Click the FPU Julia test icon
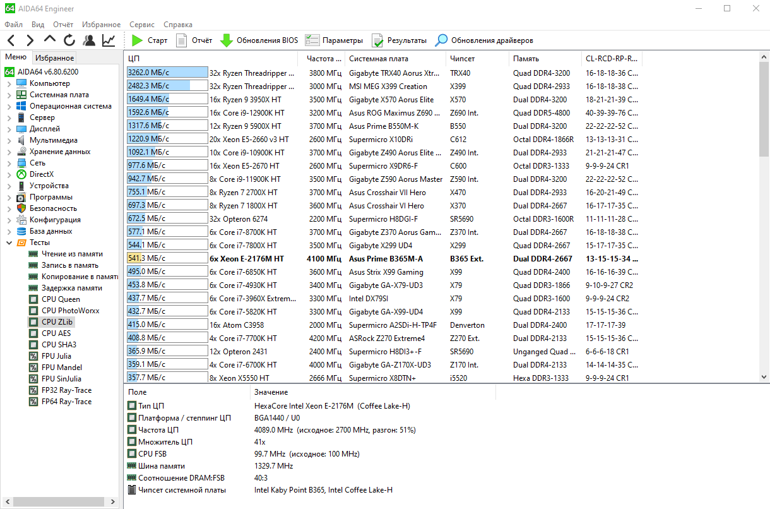 [33, 356]
